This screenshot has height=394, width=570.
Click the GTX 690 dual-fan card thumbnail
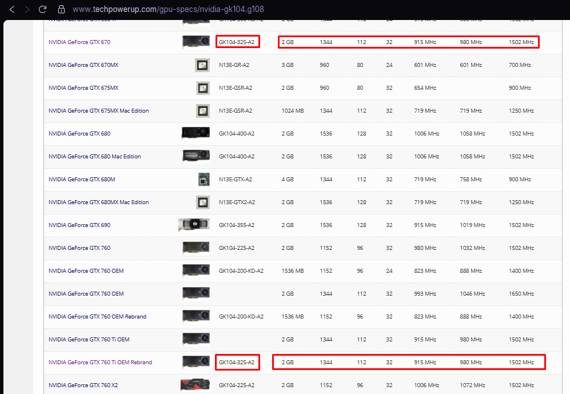(x=194, y=225)
